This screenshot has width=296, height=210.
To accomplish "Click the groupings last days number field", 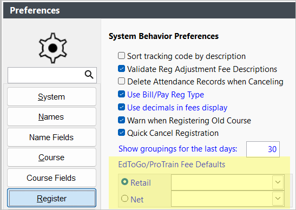I will tap(263, 149).
